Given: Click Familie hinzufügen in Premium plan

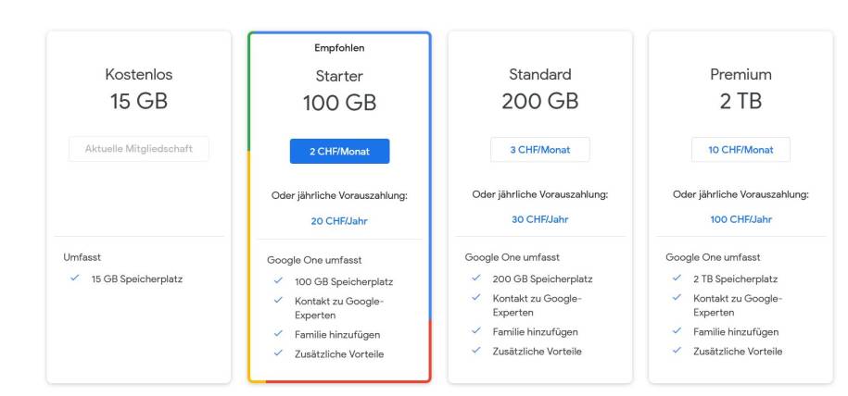Looking at the screenshot, I should coord(736,332).
